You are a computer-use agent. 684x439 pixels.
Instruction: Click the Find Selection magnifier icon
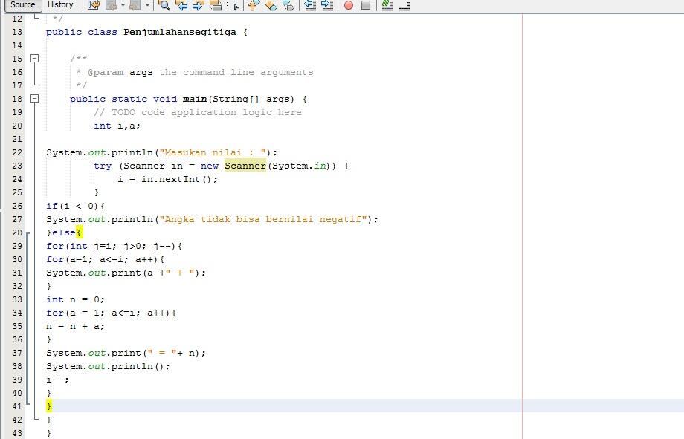(x=164, y=5)
